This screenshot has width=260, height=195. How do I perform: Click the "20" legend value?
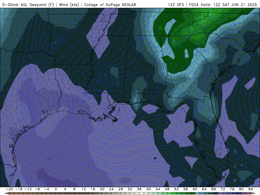click(x=102, y=189)
